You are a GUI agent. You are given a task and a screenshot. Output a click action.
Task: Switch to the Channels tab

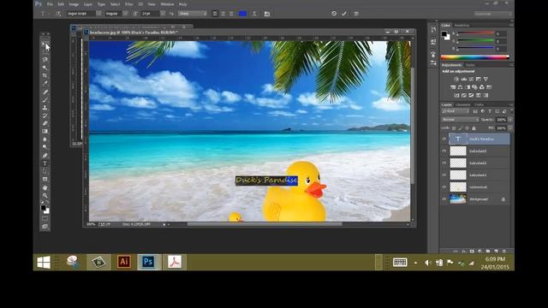[x=462, y=104]
